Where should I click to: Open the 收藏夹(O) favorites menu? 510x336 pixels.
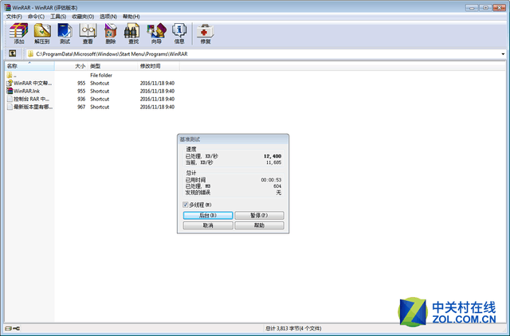[x=82, y=16]
